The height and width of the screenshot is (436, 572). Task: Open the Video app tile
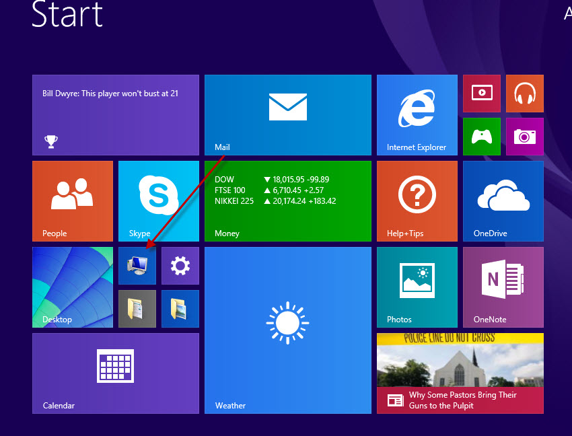point(481,94)
